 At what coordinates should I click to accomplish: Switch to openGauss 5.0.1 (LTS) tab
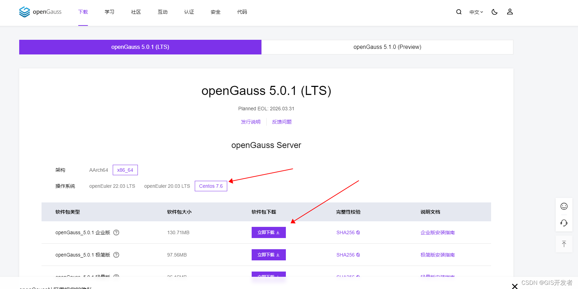click(140, 47)
